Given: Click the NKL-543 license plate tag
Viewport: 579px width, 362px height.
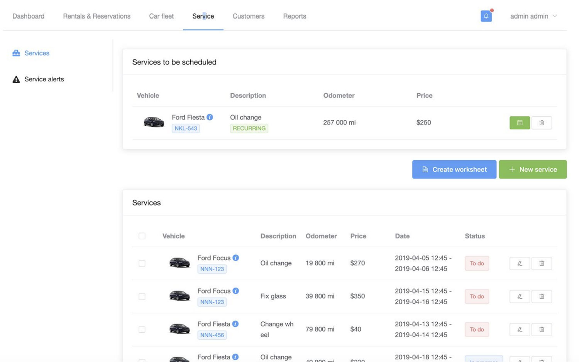Looking at the screenshot, I should (x=186, y=128).
